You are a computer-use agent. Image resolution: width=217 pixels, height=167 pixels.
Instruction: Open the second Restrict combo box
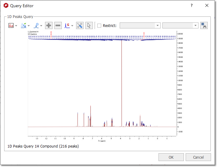coord(180,25)
